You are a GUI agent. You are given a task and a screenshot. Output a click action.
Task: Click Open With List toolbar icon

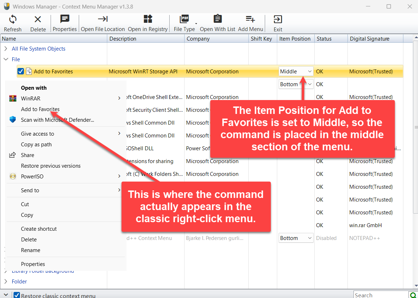click(x=217, y=19)
